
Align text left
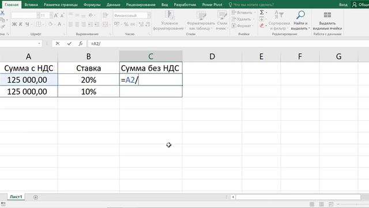(71, 24)
